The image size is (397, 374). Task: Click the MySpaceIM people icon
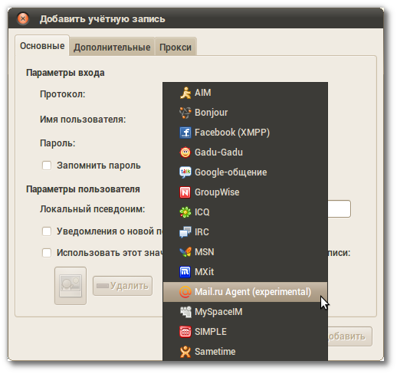185,312
